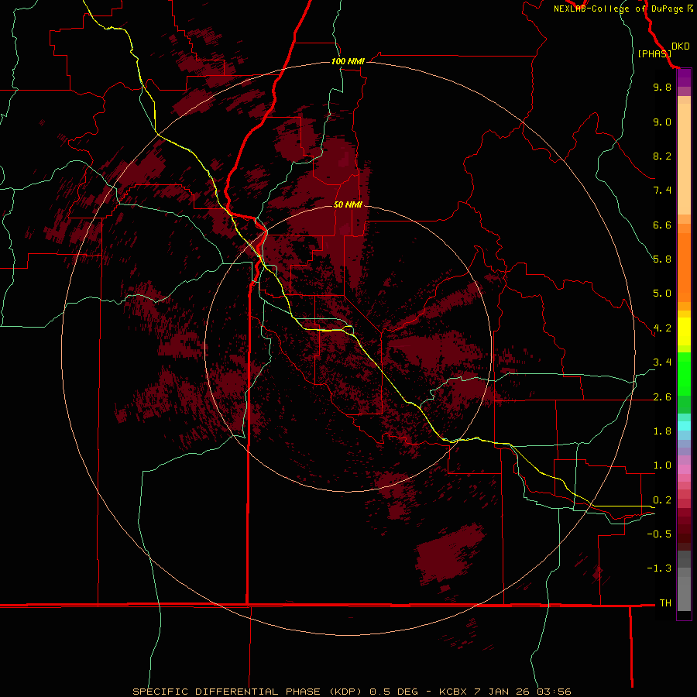Click the KCBX radar site identifier
697x697 pixels.
(452, 692)
